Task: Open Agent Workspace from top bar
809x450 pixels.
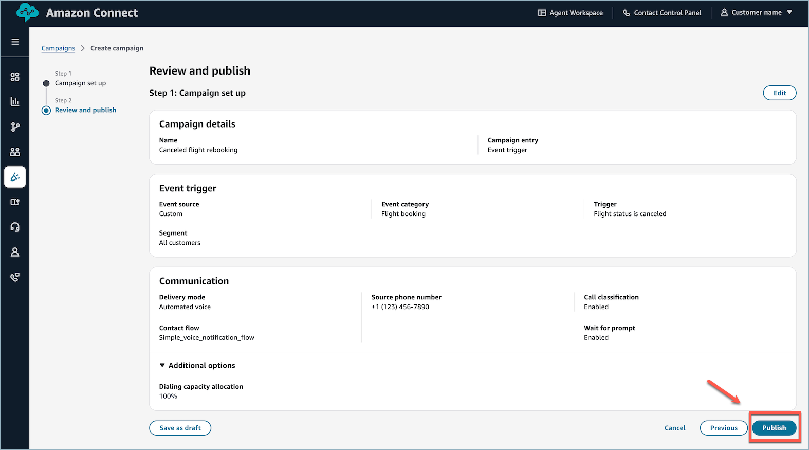Action: (570, 13)
